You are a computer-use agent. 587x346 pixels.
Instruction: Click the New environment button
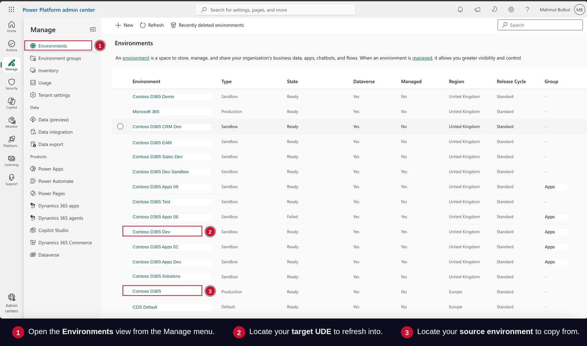coord(124,25)
